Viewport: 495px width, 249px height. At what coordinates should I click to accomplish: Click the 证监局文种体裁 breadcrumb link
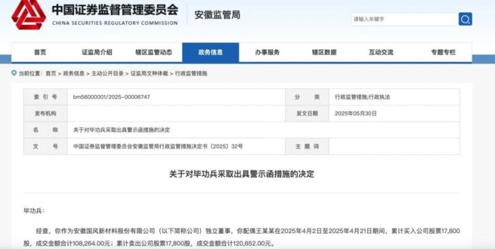tap(149, 74)
